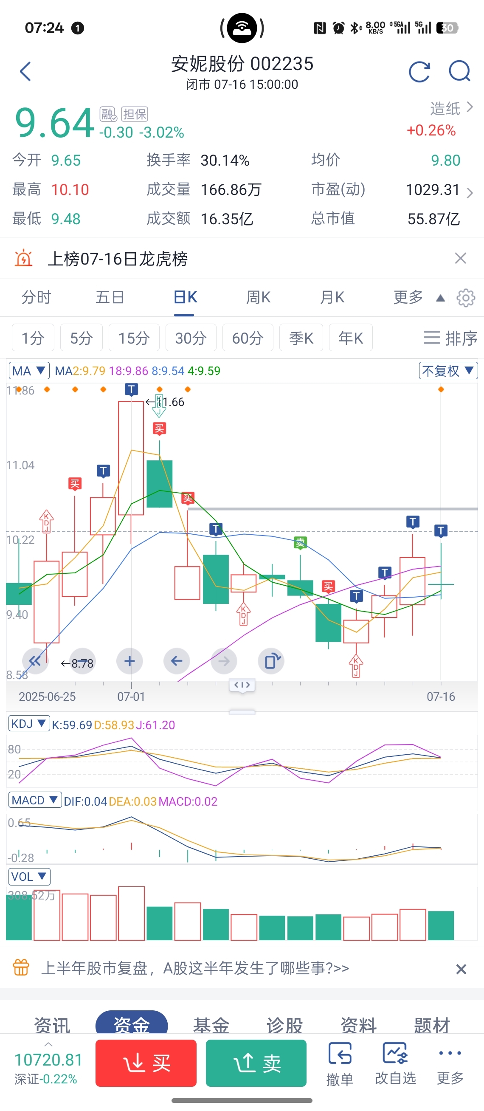The height and width of the screenshot is (1111, 484).
Task: Tap the green 卖 sell button
Action: 256,1063
